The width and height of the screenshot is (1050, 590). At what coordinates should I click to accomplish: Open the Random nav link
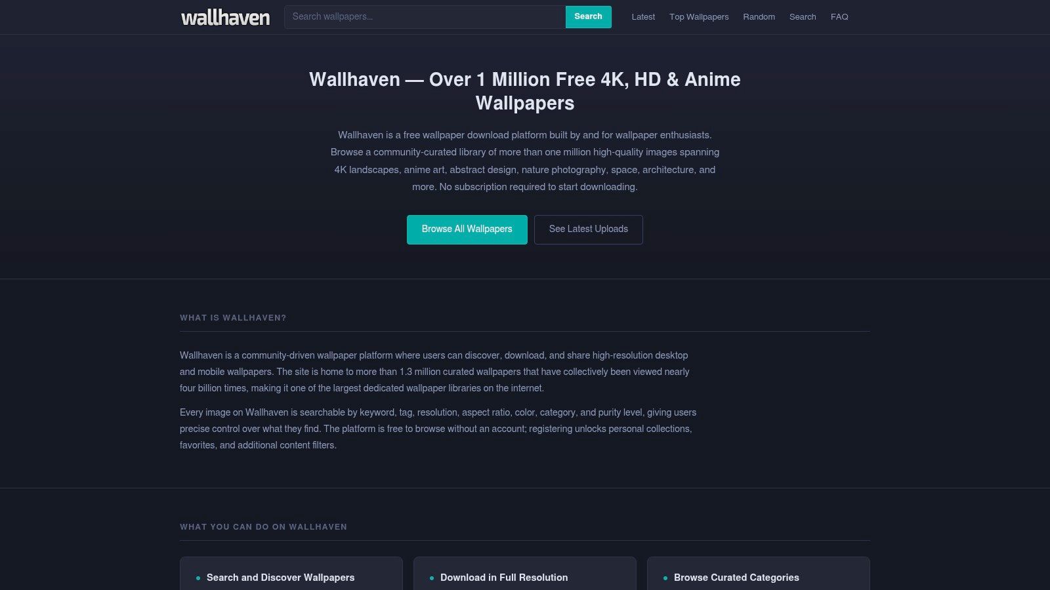tap(759, 17)
